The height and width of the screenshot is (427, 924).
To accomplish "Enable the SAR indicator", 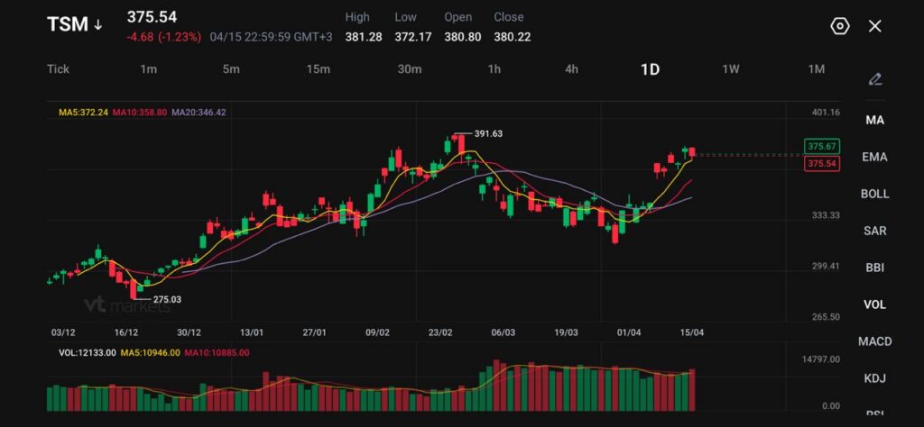I will pyautogui.click(x=874, y=231).
